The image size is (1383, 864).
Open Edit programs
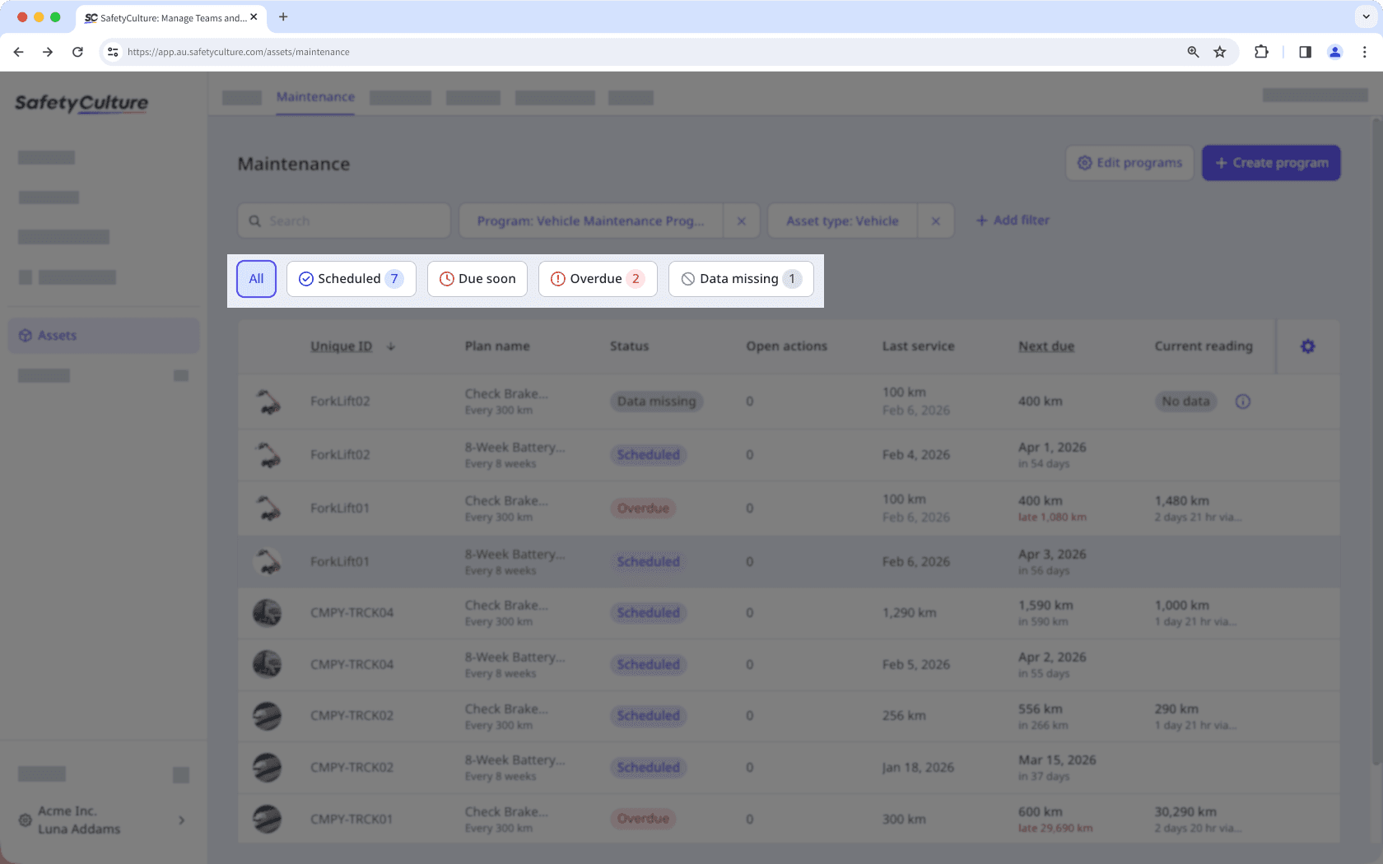(x=1129, y=162)
